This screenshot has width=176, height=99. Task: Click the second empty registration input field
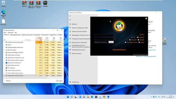click(x=104, y=39)
